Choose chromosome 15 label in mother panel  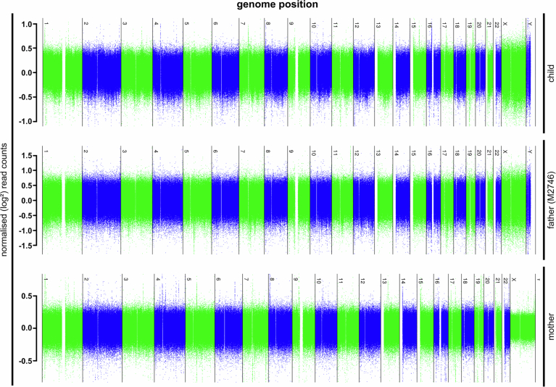[420, 280]
